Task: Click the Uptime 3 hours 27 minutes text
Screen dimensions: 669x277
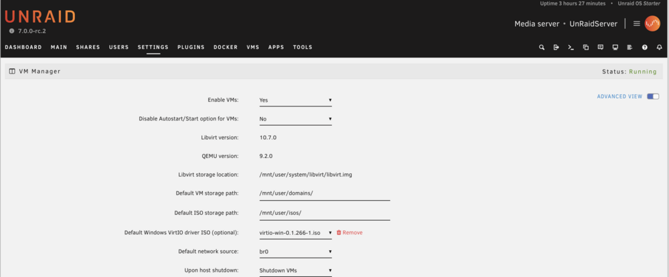Action: point(573,3)
